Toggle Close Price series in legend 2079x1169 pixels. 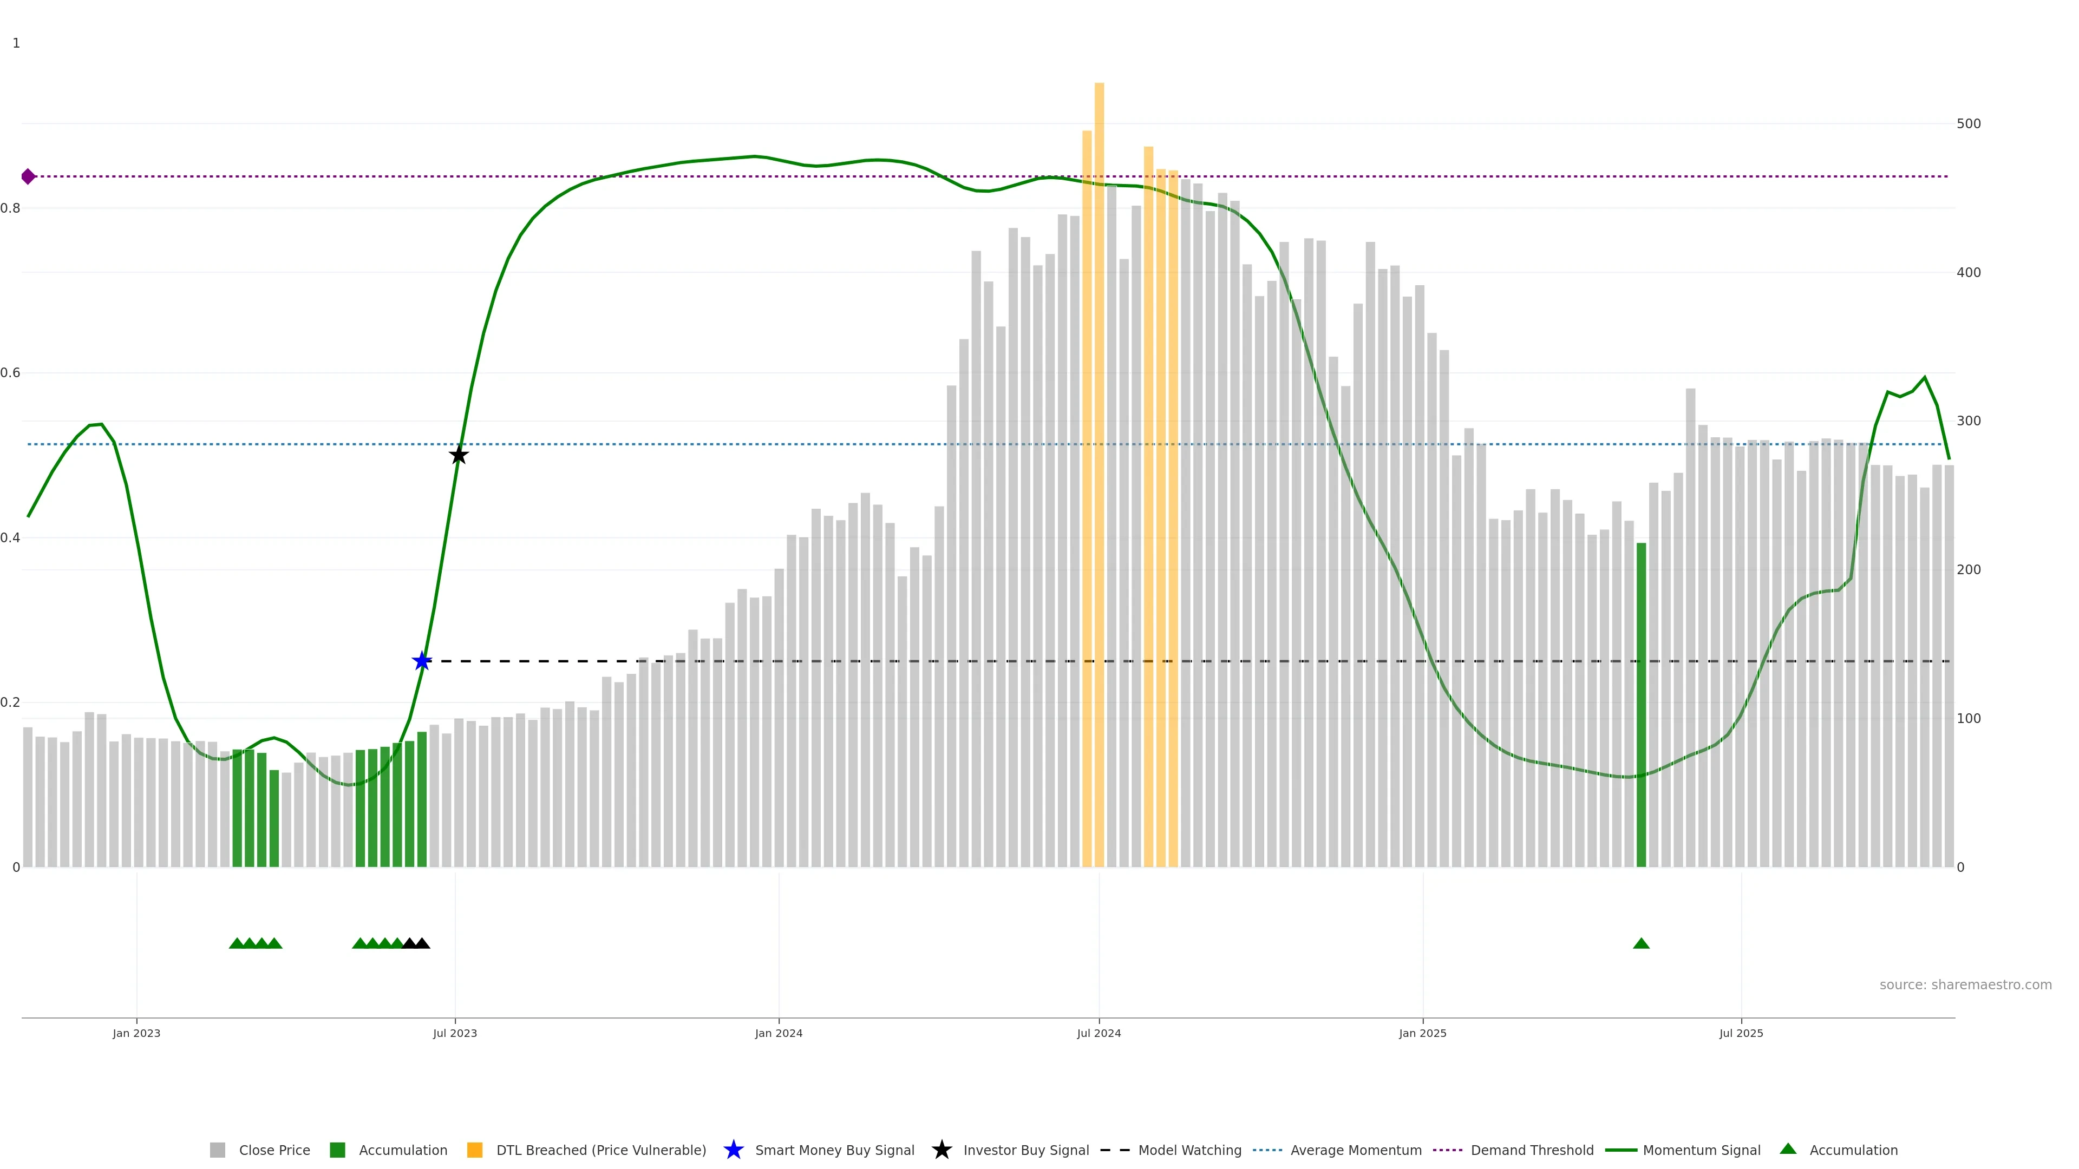(274, 1150)
